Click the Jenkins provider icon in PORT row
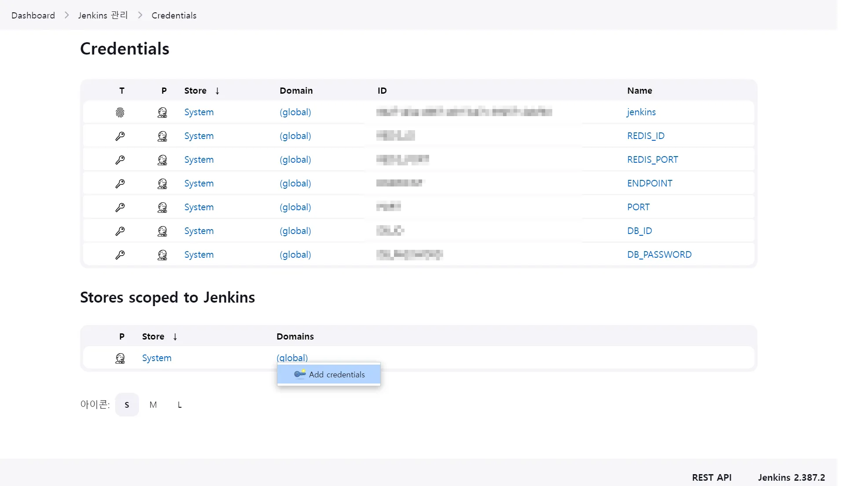This screenshot has width=842, height=486. 162,208
